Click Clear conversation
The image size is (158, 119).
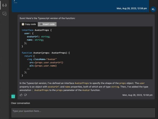point(21,103)
